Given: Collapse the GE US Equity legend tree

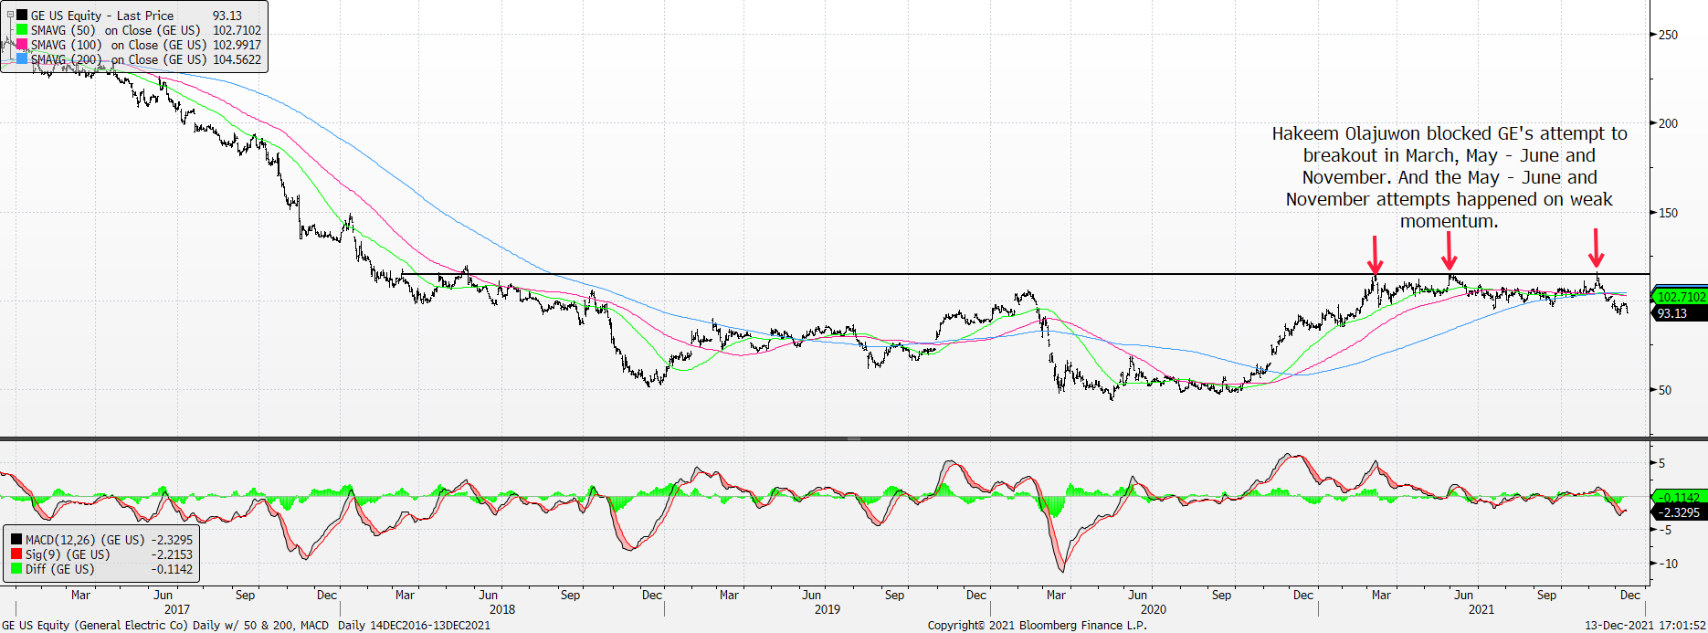Looking at the screenshot, I should [x=10, y=15].
